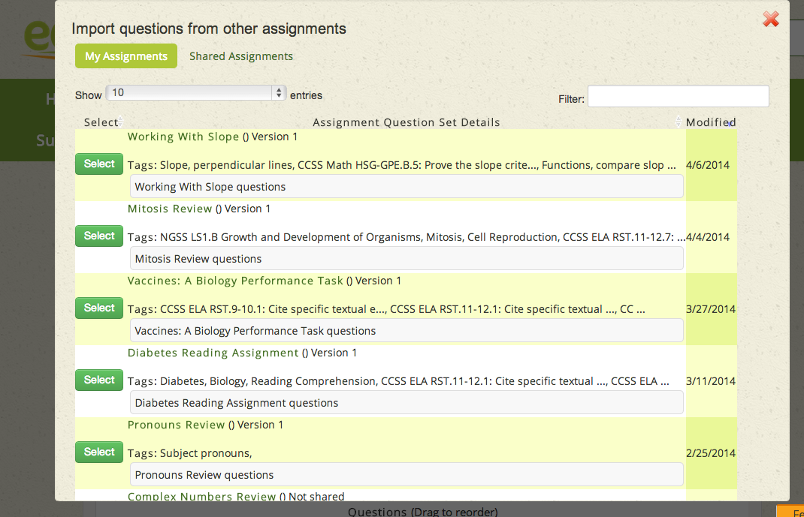Select the Mitosis Review assignment
This screenshot has height=517, width=804.
99,236
